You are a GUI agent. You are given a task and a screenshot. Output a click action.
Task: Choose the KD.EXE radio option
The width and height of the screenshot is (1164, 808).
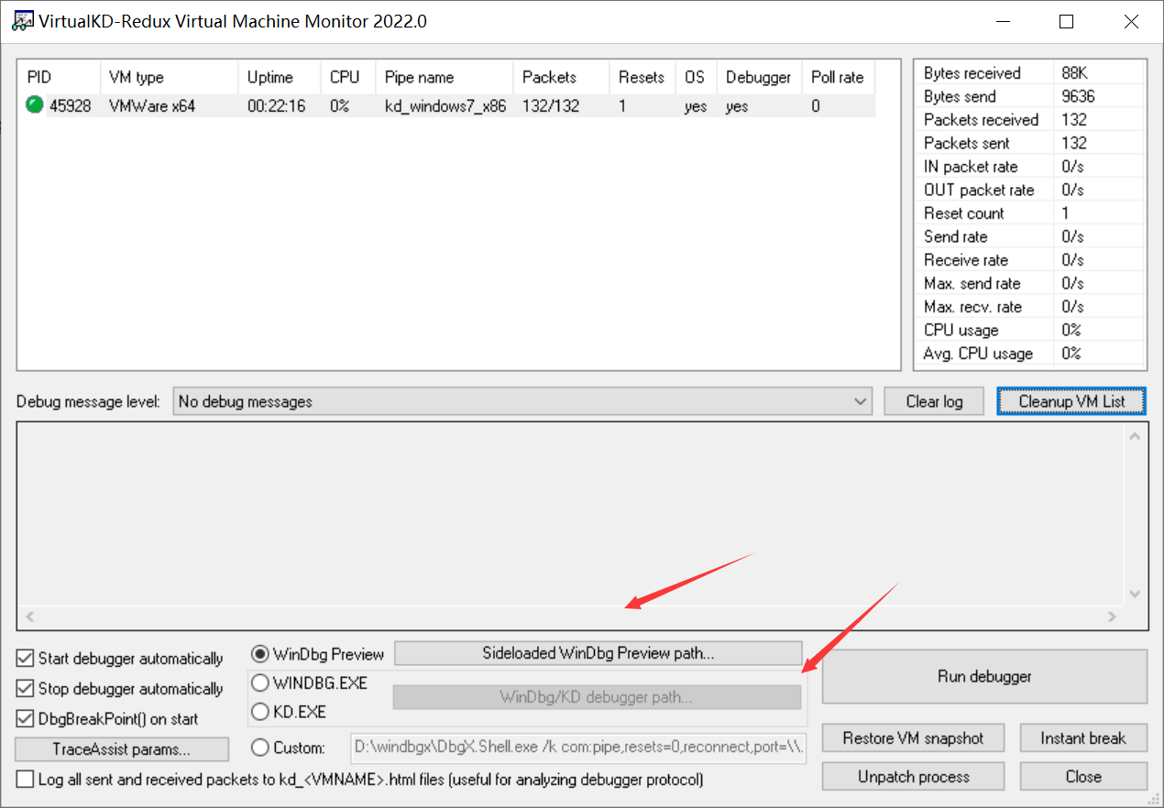pos(260,711)
